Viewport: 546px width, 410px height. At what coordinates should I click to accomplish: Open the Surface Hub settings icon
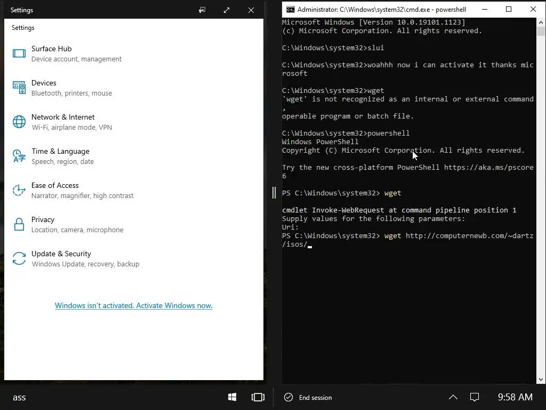pos(19,53)
